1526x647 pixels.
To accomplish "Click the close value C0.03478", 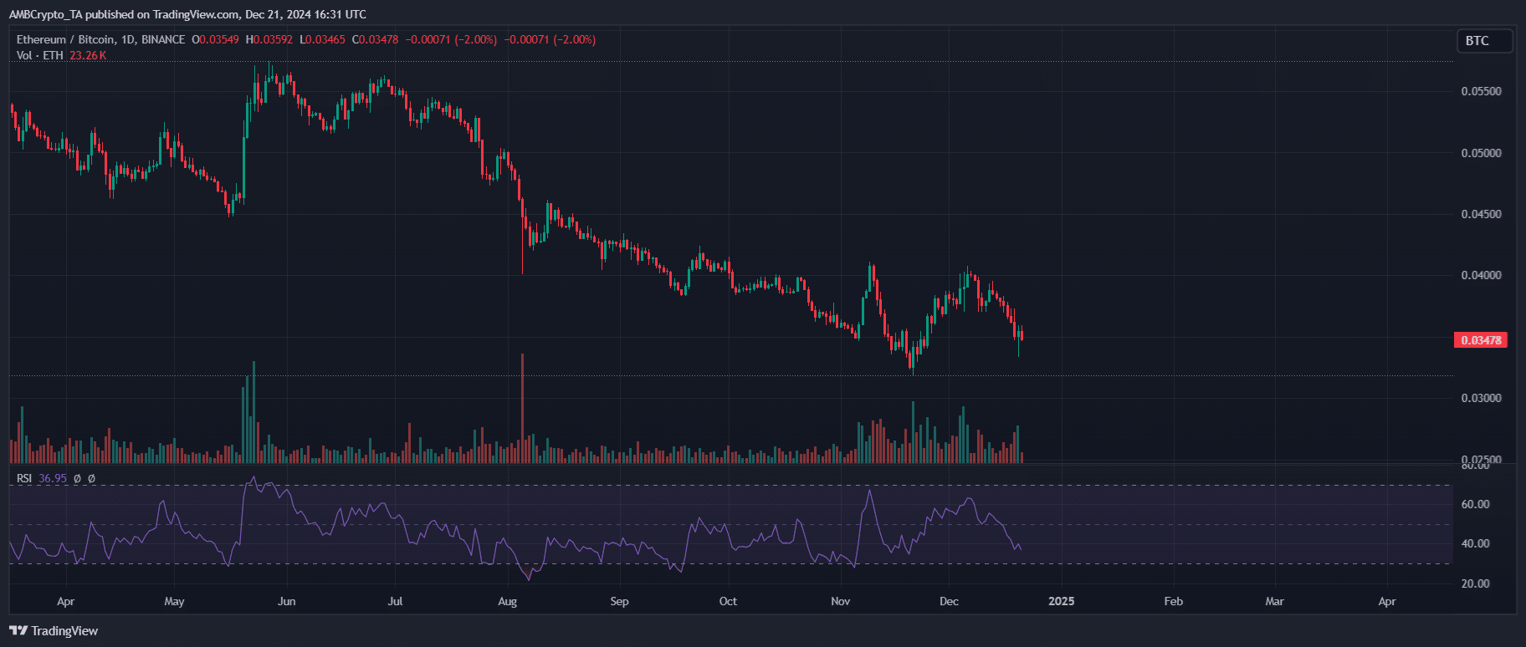I will 375,39.
